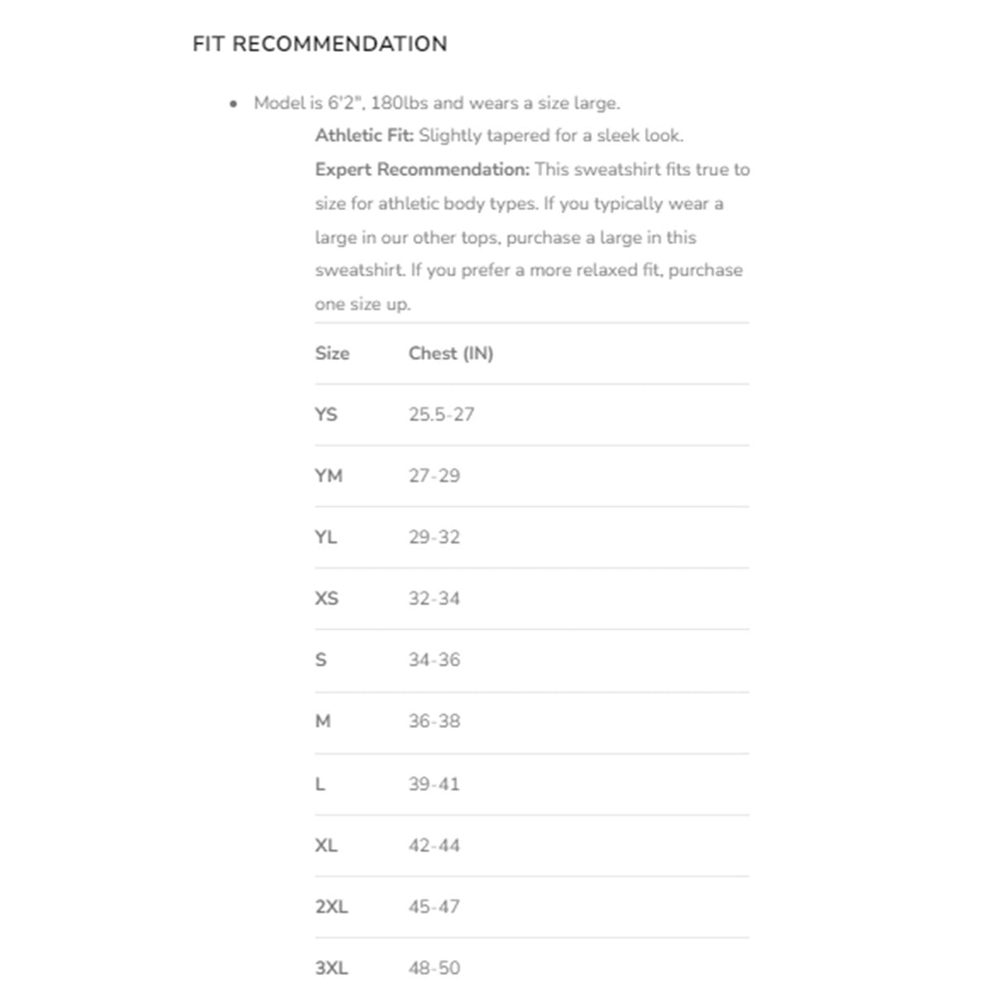Click the FIT RECOMMENDATION heading
The width and height of the screenshot is (993, 993).
[x=319, y=44]
